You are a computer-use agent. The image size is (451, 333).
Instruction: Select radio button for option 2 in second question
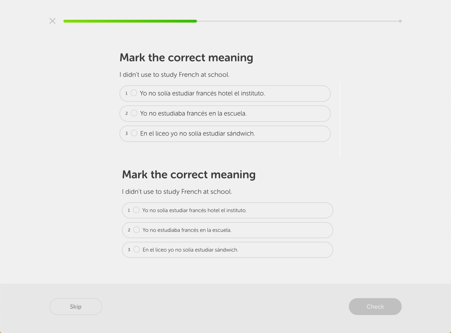point(136,229)
